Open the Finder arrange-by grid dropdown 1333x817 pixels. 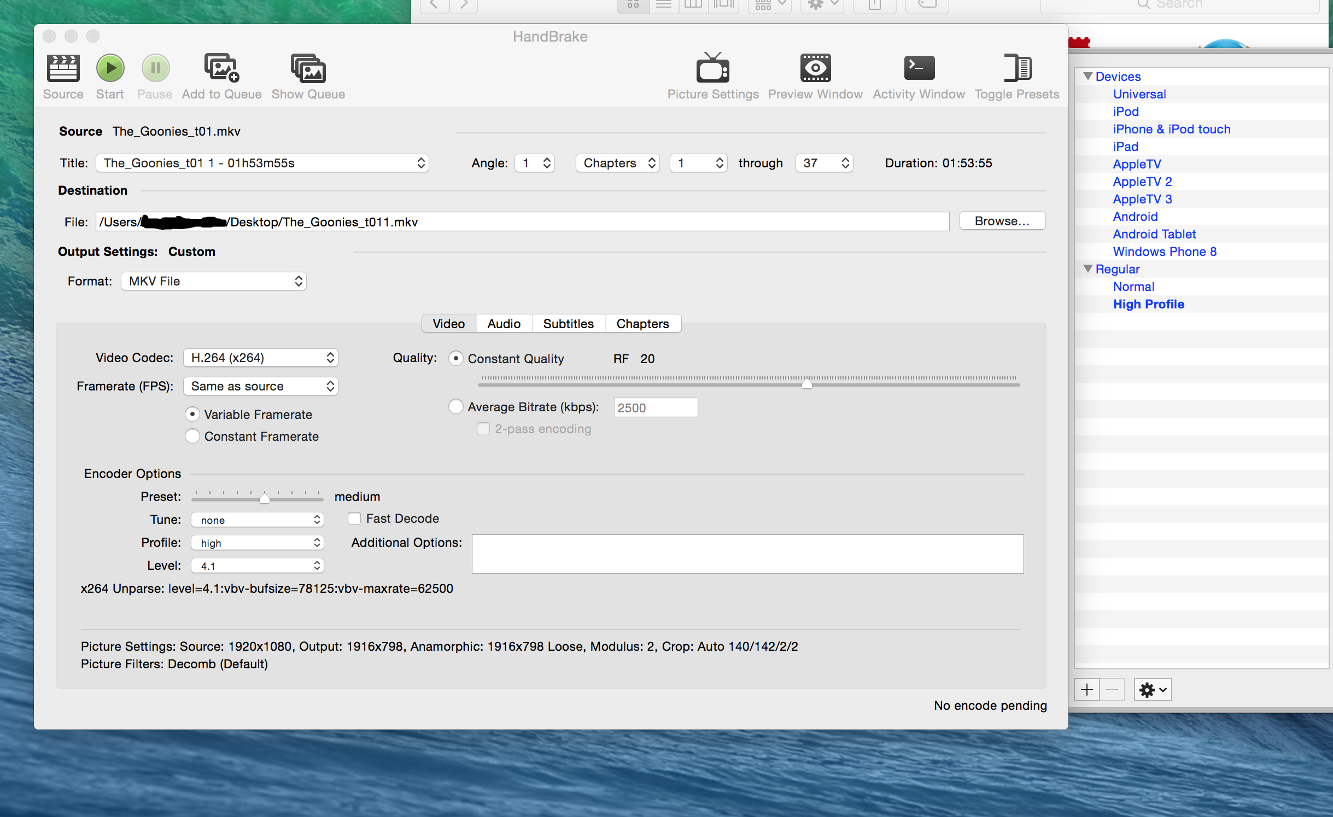tap(770, 5)
